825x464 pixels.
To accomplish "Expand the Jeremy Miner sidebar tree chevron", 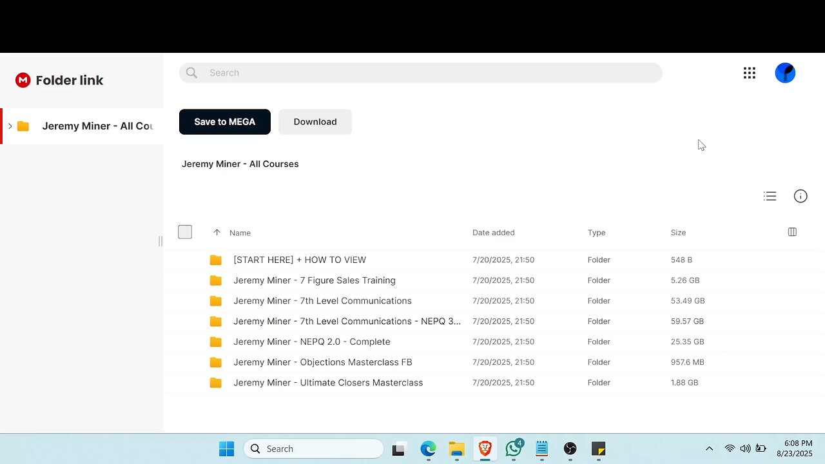I will pos(10,126).
